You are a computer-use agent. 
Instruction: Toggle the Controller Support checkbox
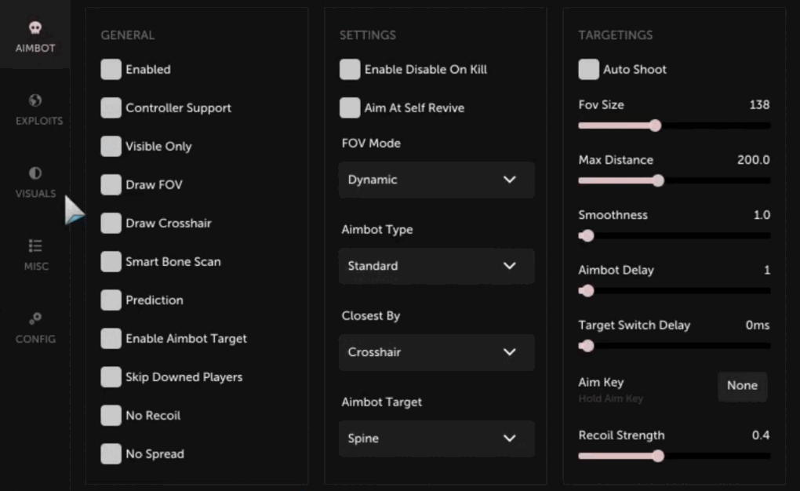coord(111,107)
